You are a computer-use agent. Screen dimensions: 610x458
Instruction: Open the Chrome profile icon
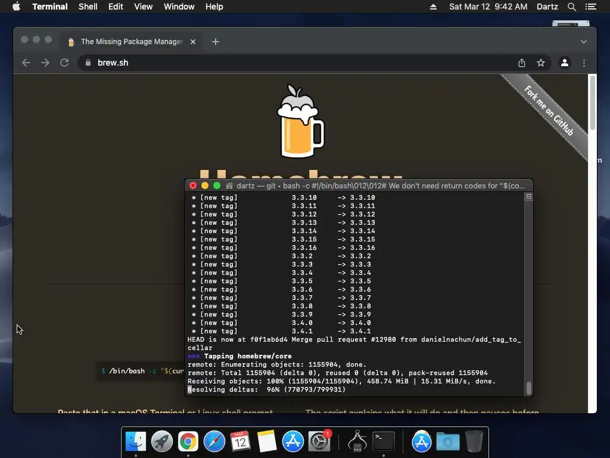[x=565, y=63]
